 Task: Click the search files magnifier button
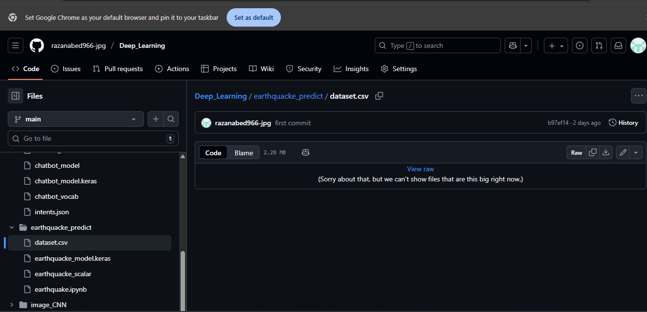click(x=171, y=119)
